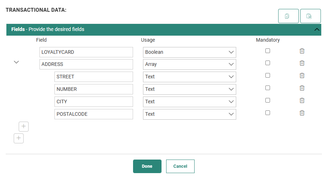Toggle Mandatory checkbox for NUMBER field

point(268,88)
